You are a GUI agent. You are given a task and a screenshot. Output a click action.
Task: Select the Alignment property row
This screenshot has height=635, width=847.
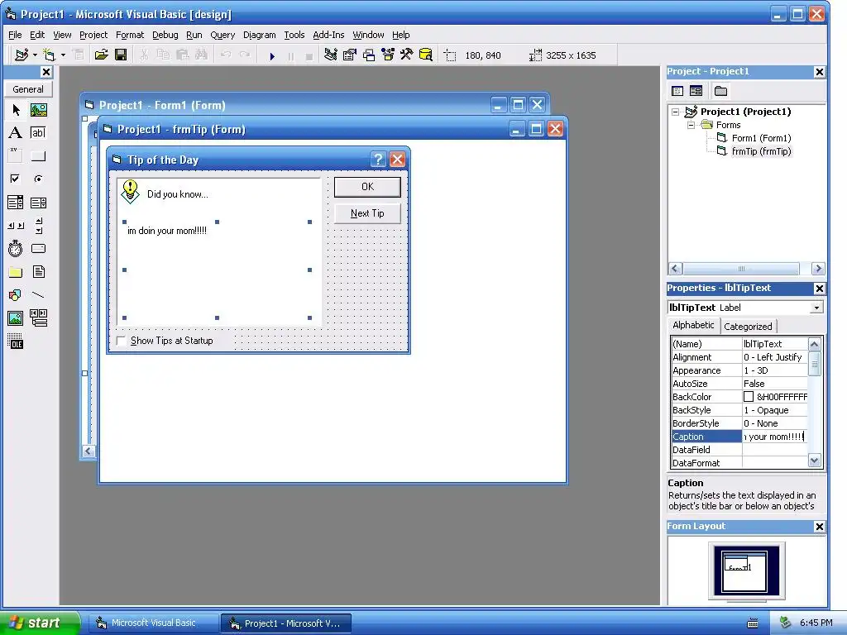click(739, 357)
